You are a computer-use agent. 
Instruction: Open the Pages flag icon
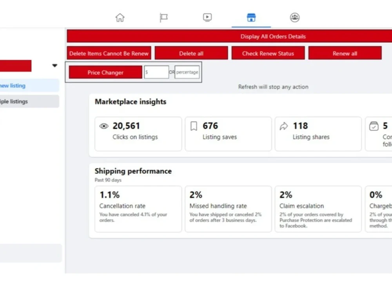pyautogui.click(x=163, y=18)
